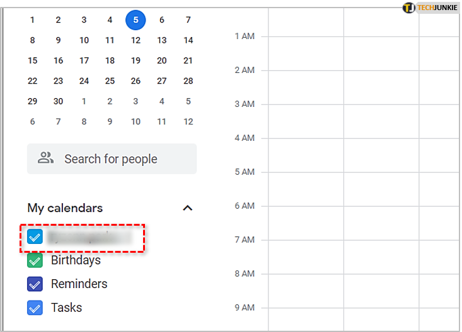
Task: Collapse the My calendars section
Action: click(187, 208)
